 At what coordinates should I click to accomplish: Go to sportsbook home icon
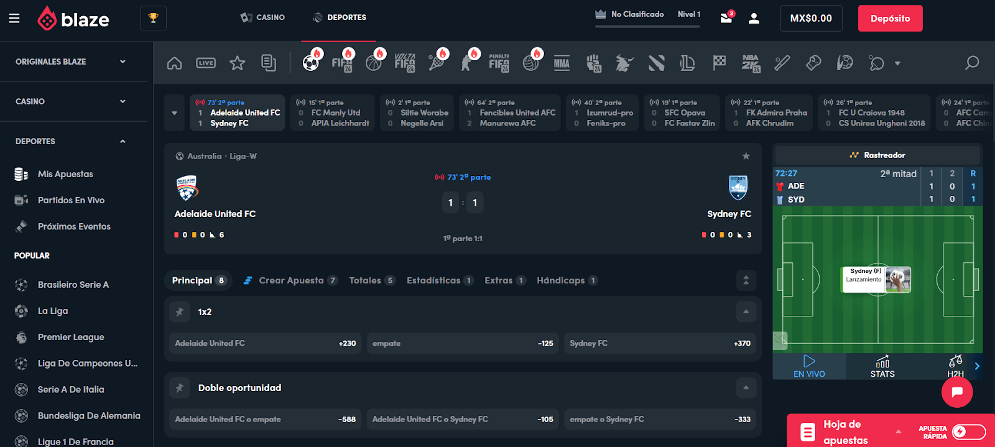point(175,63)
